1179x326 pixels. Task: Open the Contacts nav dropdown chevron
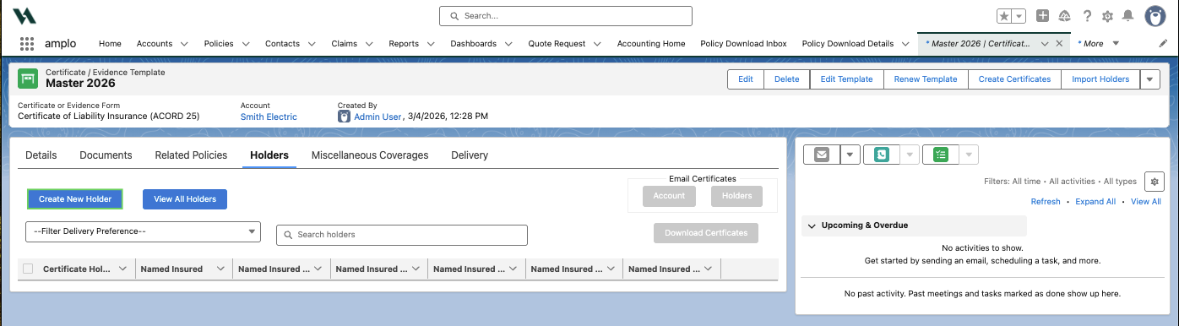[x=312, y=44]
